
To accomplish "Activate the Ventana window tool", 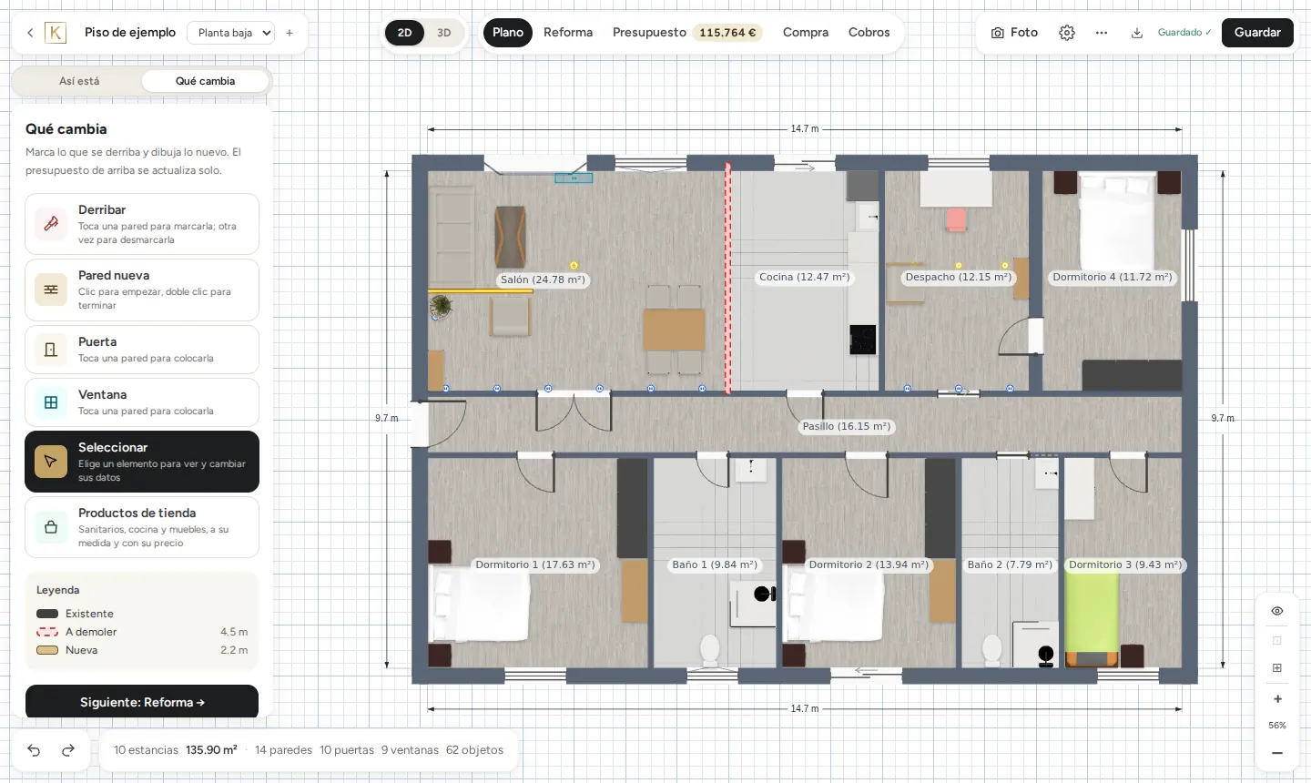I will point(142,402).
